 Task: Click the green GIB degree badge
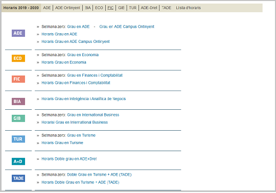[x=18, y=118]
